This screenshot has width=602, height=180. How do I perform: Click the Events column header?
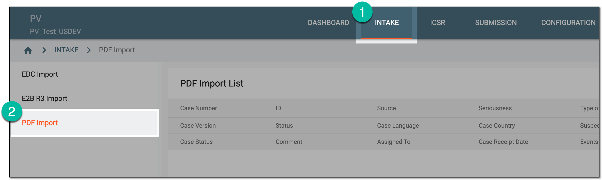pos(589,142)
